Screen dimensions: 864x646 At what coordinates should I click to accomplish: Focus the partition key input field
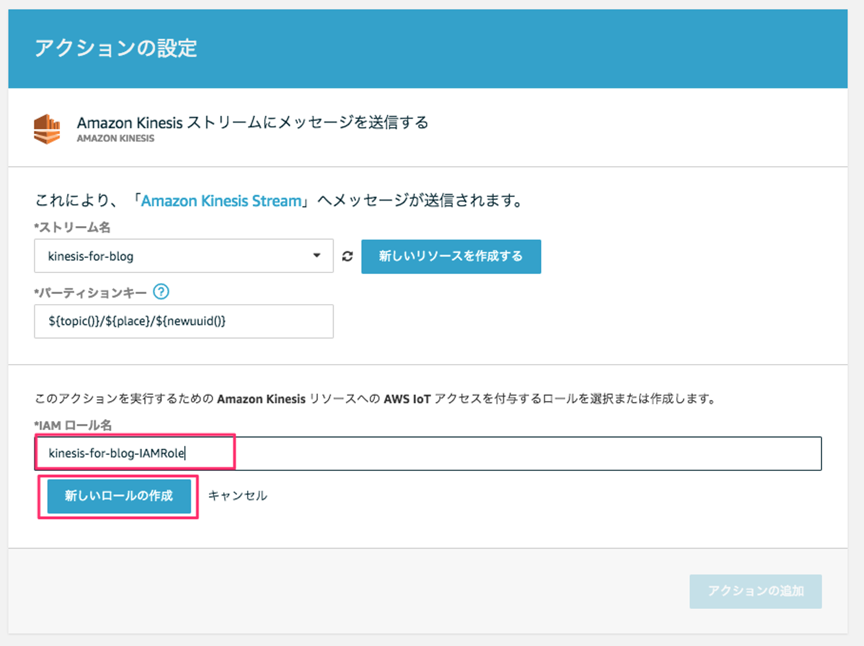(x=184, y=322)
